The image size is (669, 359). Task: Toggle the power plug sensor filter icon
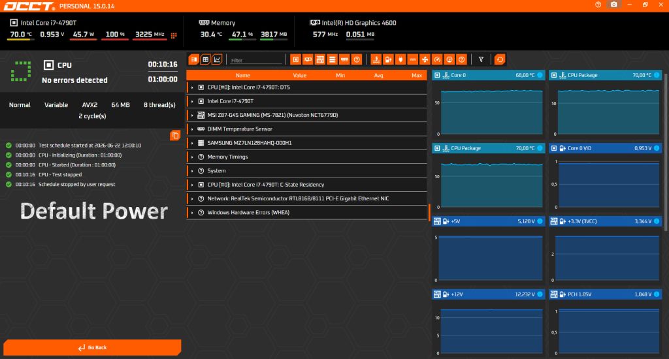point(400,59)
